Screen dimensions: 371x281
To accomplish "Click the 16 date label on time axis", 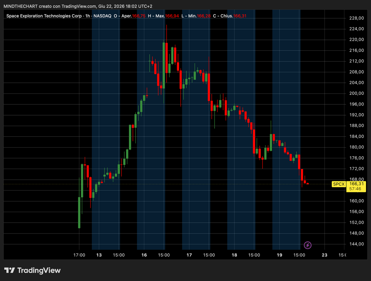I will (x=144, y=255).
